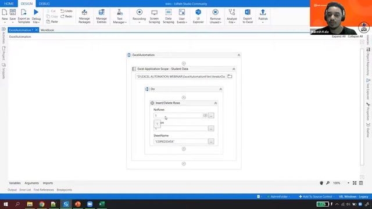Viewport: 372px width, 209px height.
Task: Click Copy in ribbon
Action: pos(52,16)
